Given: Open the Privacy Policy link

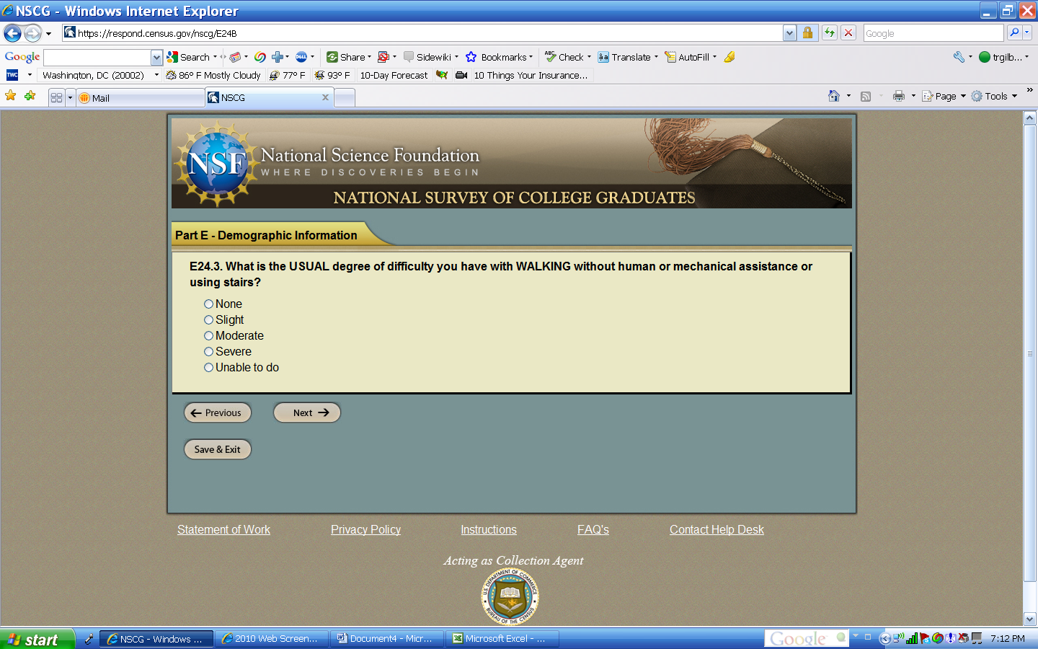Looking at the screenshot, I should [x=365, y=530].
